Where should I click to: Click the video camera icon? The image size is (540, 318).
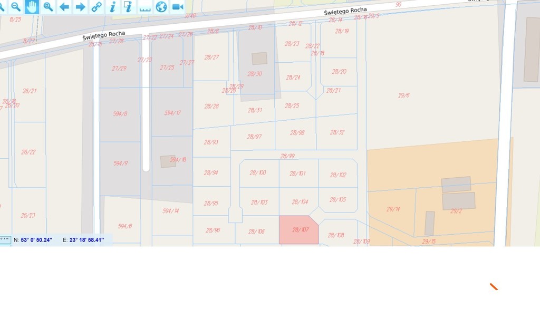click(x=177, y=7)
